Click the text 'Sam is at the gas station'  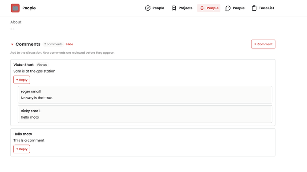click(34, 71)
